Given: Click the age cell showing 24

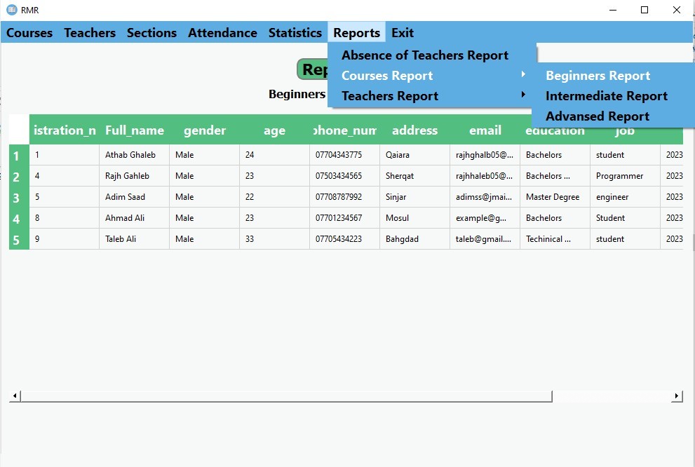Looking at the screenshot, I should (x=274, y=155).
